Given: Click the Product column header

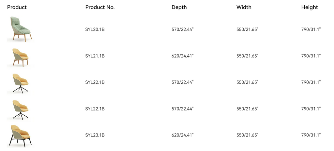Looking at the screenshot, I should [17, 7].
